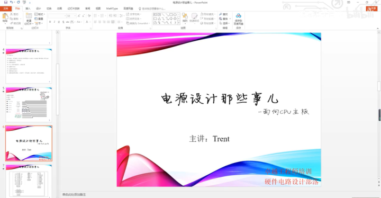Click the Arrange (排列) icon

pos(185,16)
